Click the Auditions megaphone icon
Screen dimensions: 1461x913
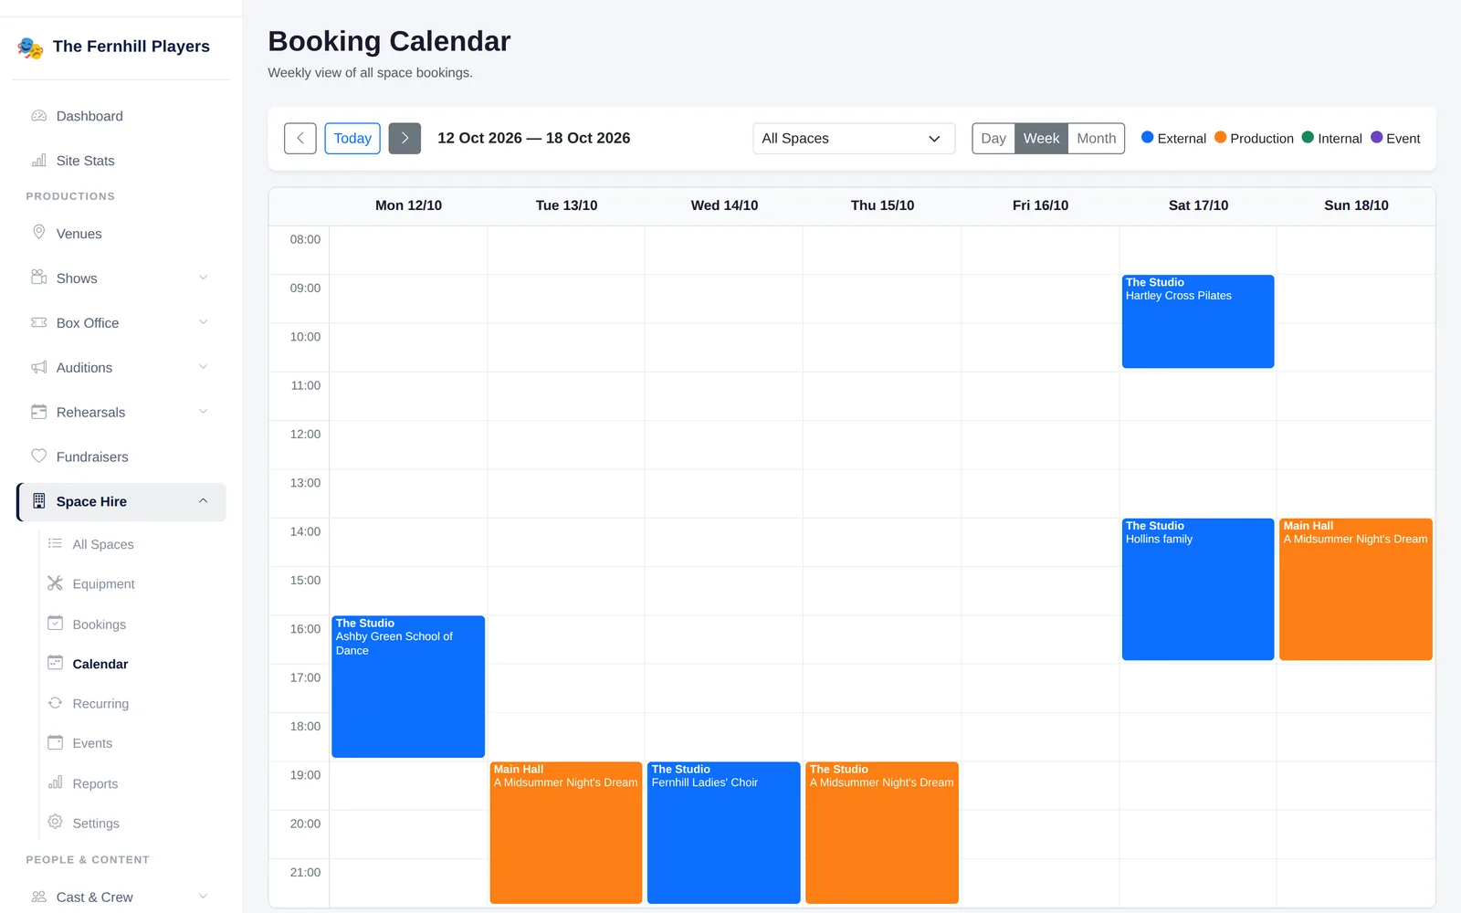[x=38, y=367]
